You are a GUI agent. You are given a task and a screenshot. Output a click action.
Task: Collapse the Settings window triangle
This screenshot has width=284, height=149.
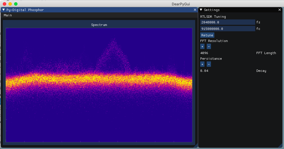201,10
